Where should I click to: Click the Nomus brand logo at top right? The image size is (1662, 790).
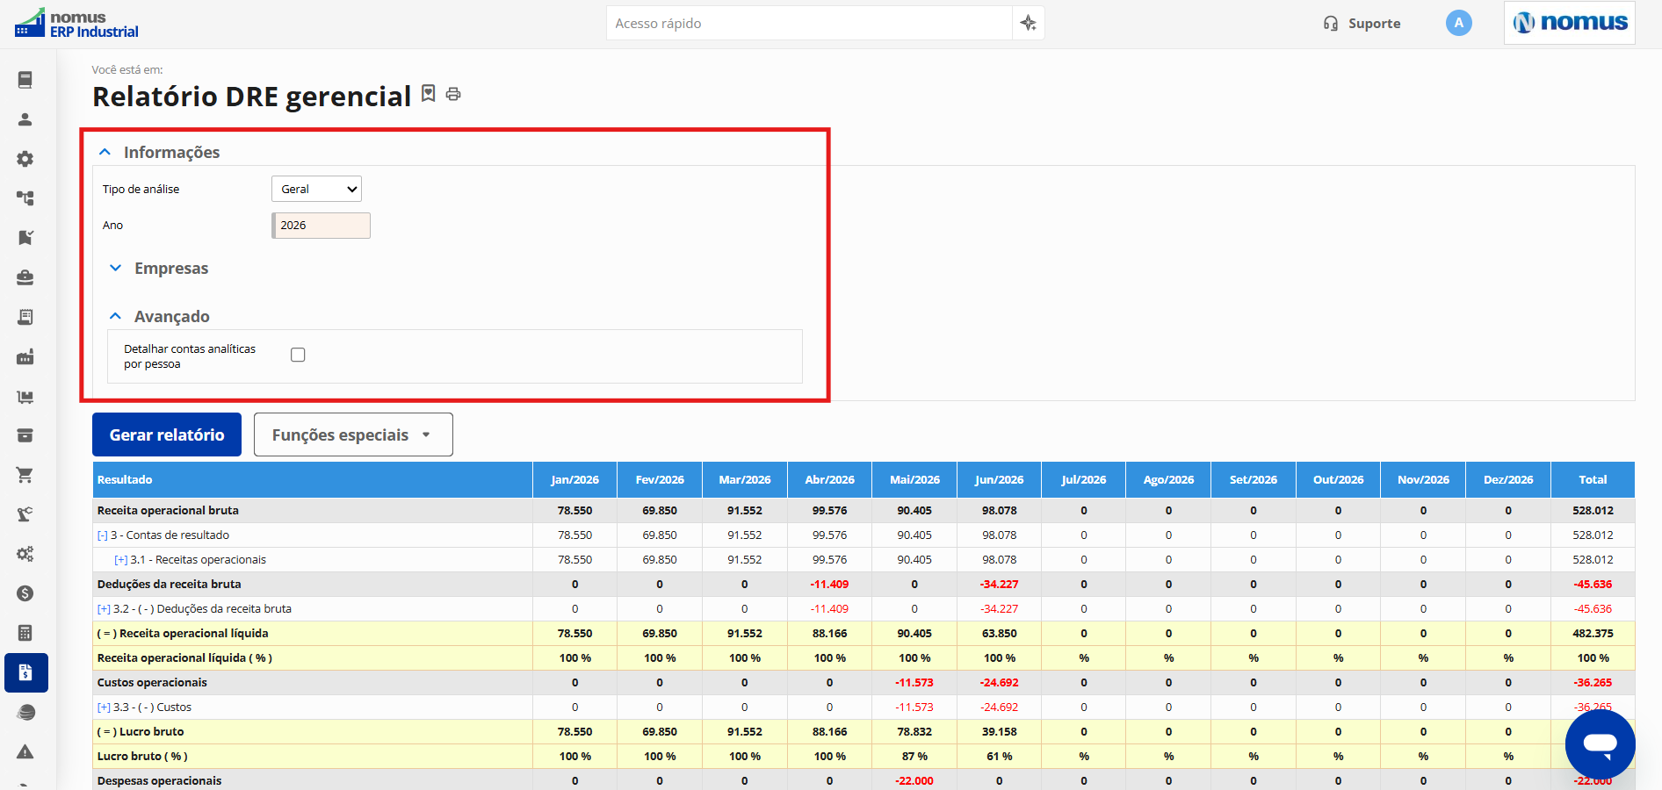(x=1570, y=23)
